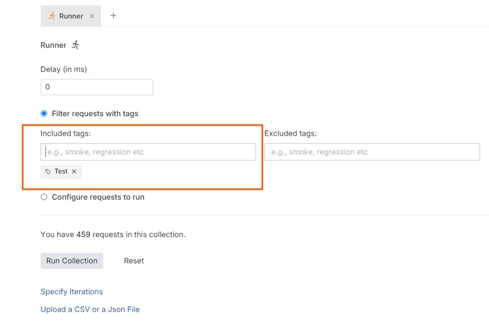Click the running man icon in the Runner tab
489x324 pixels.
click(52, 16)
